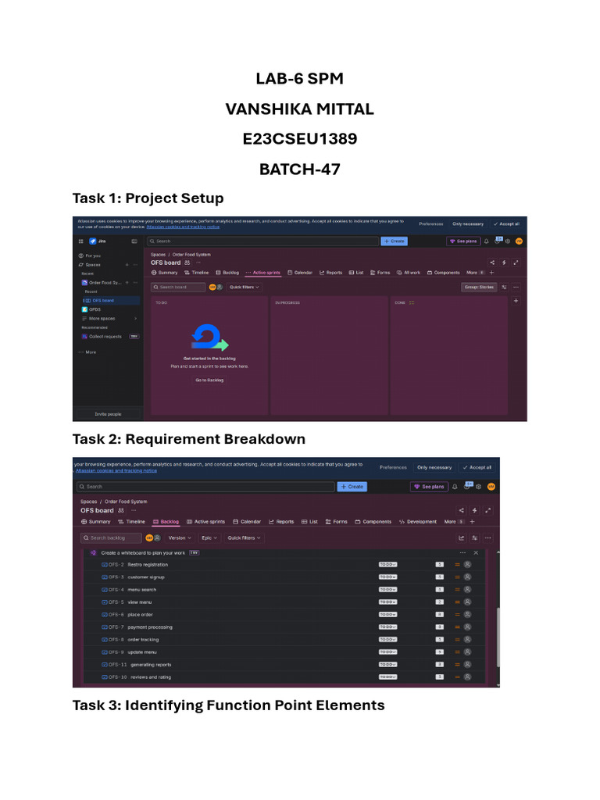Viewport: 600px width, 800px height.
Task: Click share icon on Task 1 board
Action: (x=492, y=262)
